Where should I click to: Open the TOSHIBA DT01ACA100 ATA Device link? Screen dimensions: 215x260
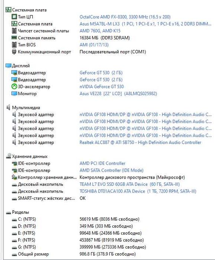pos(138,191)
